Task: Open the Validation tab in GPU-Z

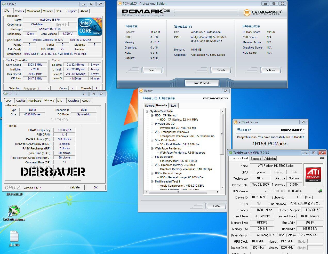Action: click(x=270, y=159)
